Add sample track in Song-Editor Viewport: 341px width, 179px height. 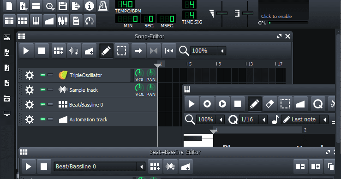[74, 51]
